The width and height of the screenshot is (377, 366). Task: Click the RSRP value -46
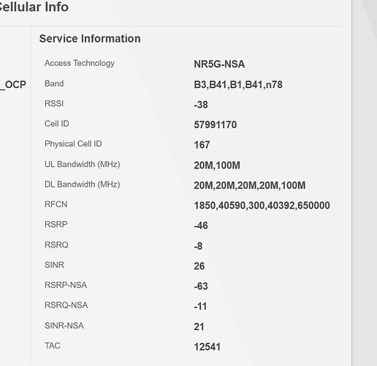(x=201, y=225)
